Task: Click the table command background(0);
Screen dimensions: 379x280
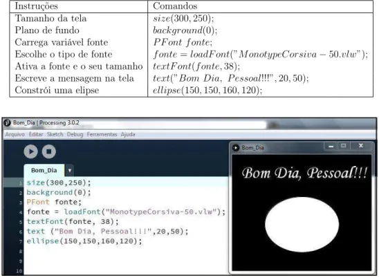Action: click(x=185, y=30)
